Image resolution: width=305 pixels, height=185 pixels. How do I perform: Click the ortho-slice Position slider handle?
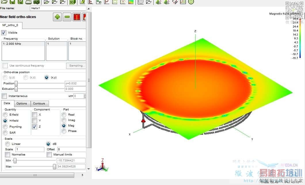click(16, 83)
